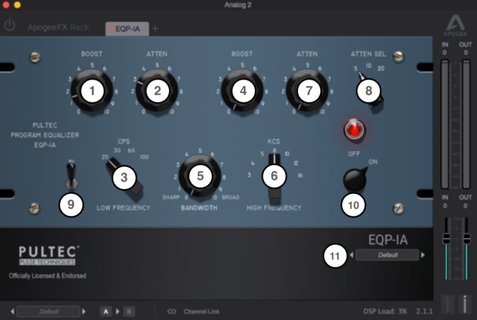Click the low frequency BOOST knob
Viewport: 477px width, 320px height.
pyautogui.click(x=92, y=91)
